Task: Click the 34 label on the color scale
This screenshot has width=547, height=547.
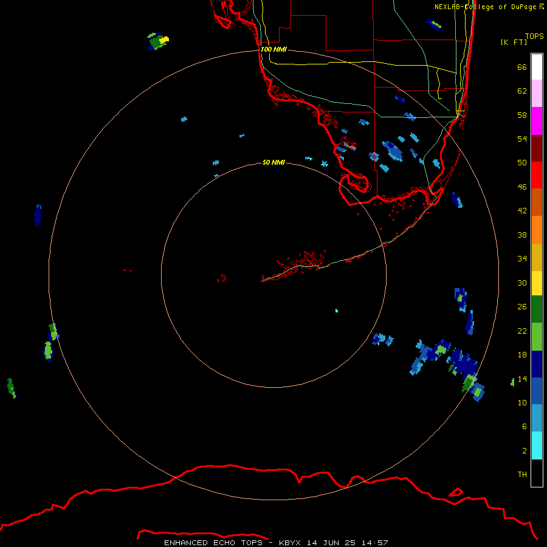Action: pyautogui.click(x=522, y=259)
